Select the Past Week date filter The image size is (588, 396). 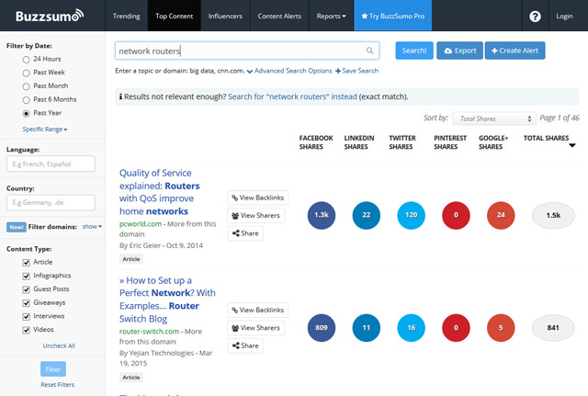tap(26, 73)
